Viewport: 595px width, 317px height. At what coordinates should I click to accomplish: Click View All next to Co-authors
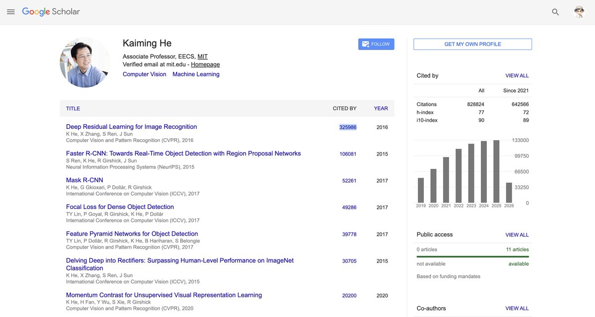click(517, 308)
